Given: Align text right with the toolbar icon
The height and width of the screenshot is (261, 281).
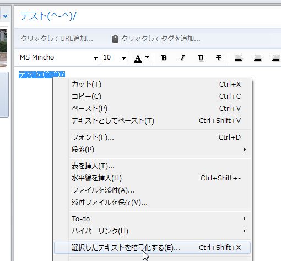Looking at the screenshot, I should pos(275,58).
